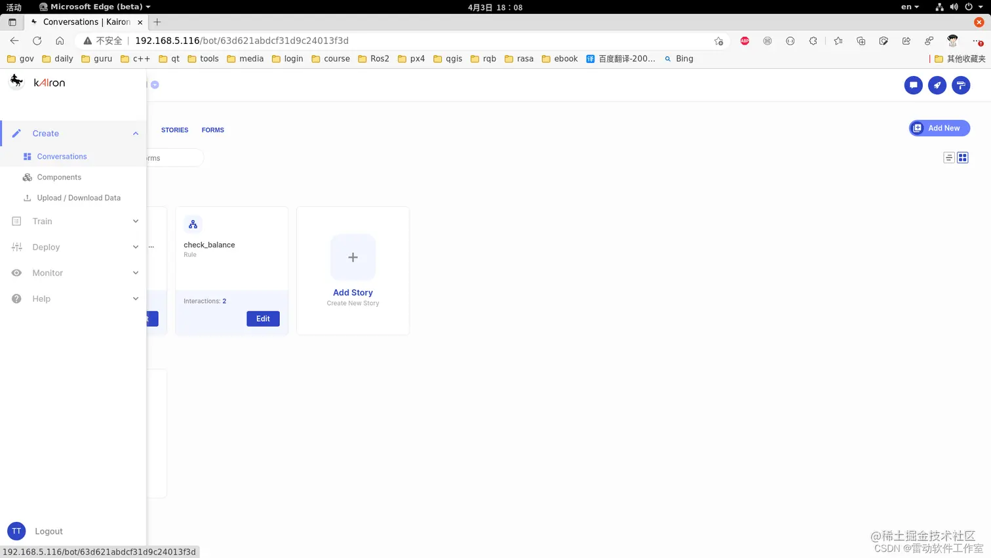The height and width of the screenshot is (558, 991).
Task: Select the Conversations | Kairon browser tab
Action: click(x=87, y=22)
